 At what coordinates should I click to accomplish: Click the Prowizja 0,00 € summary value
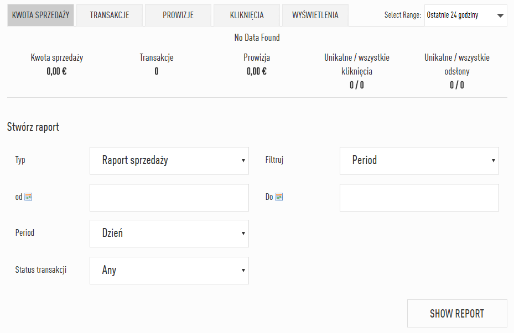(x=257, y=71)
